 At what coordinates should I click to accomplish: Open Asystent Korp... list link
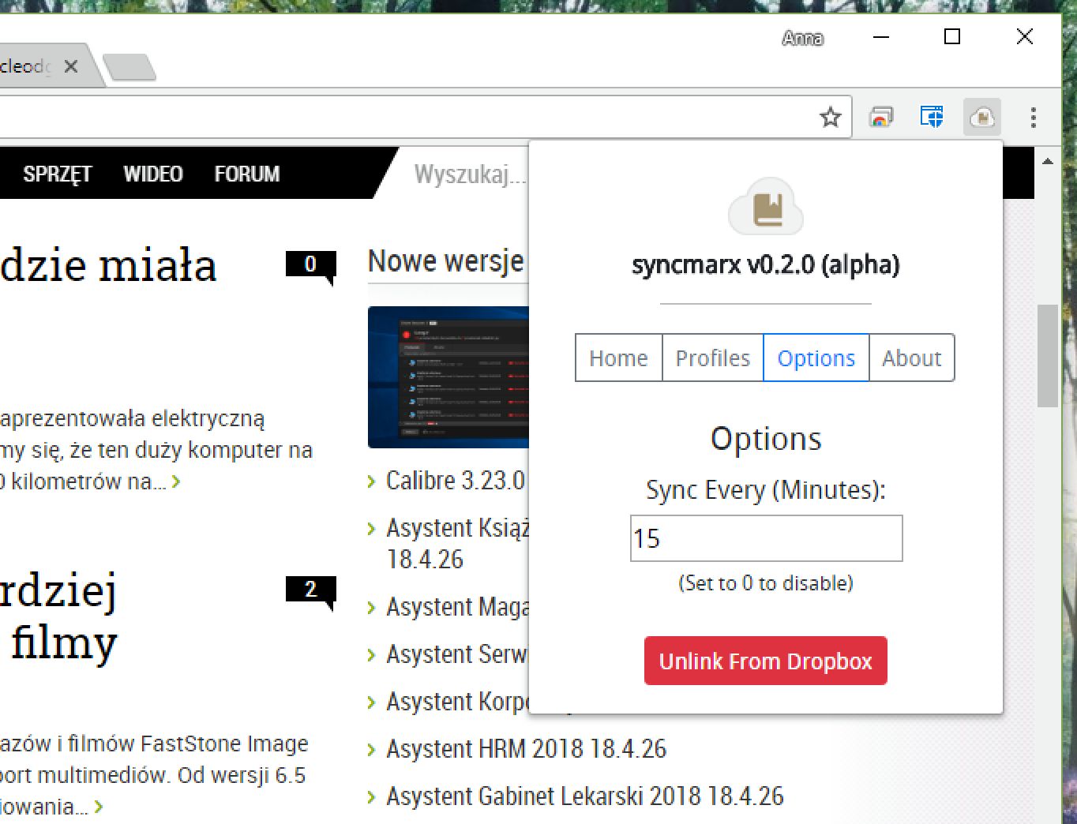tap(456, 701)
